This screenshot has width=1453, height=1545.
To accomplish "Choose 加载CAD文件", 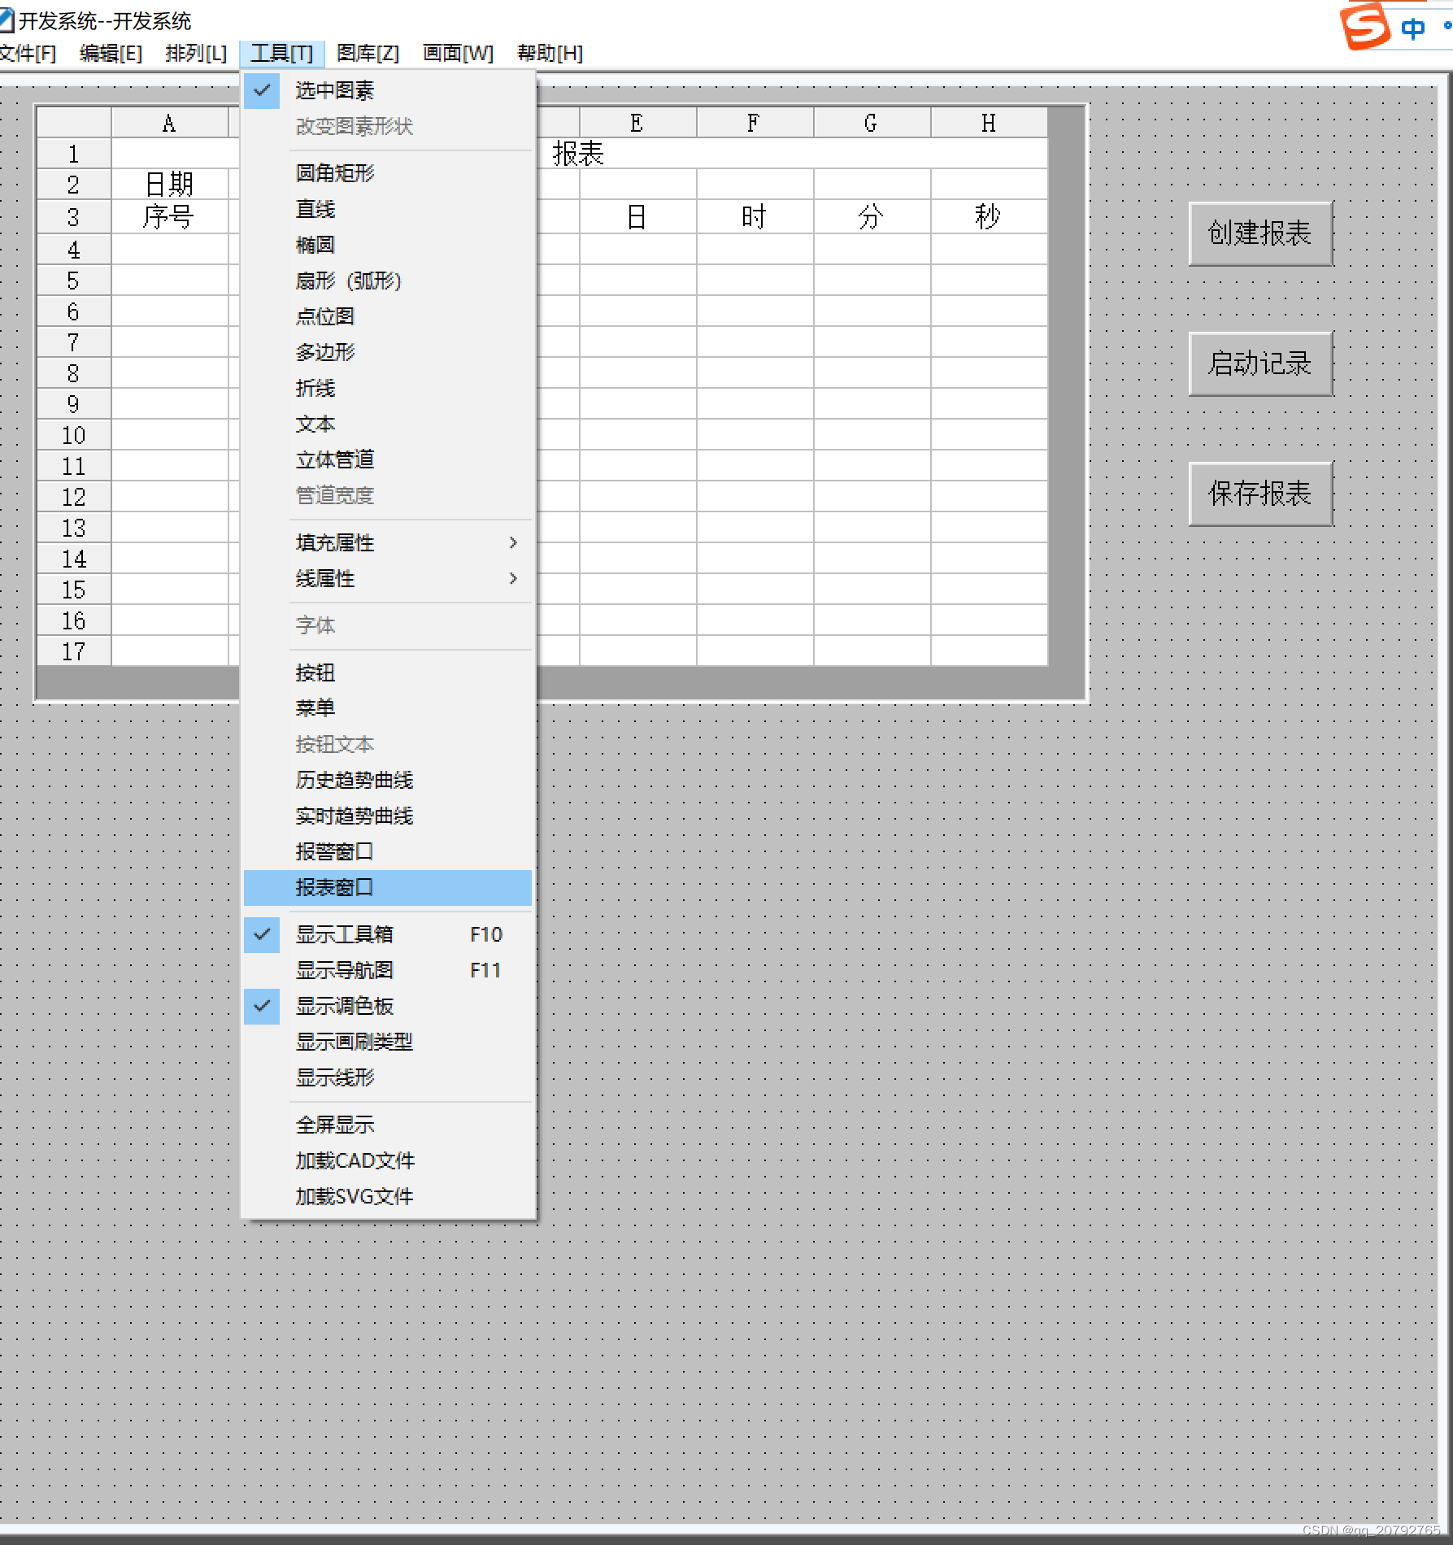I will pyautogui.click(x=388, y=1160).
